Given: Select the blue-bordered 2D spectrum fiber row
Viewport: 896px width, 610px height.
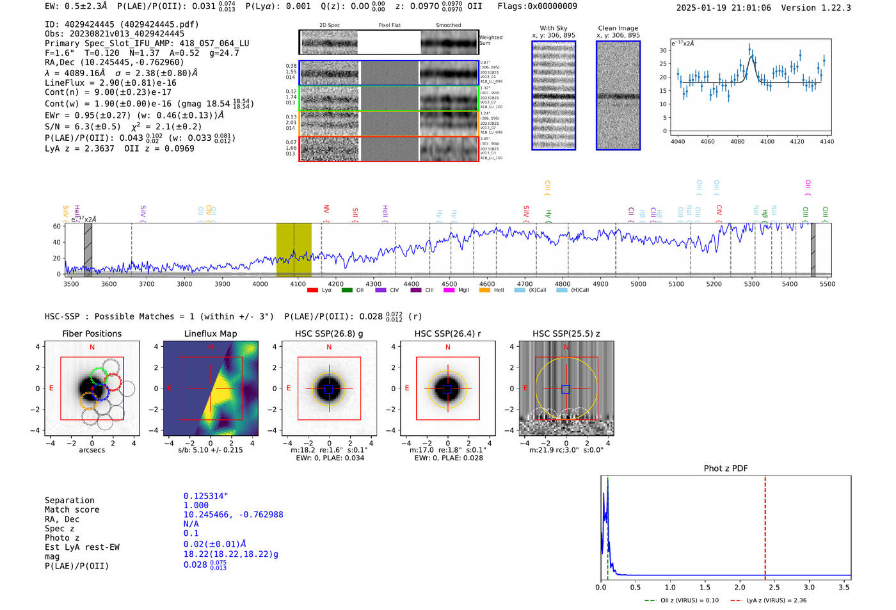Looking at the screenshot, I should tap(388, 73).
